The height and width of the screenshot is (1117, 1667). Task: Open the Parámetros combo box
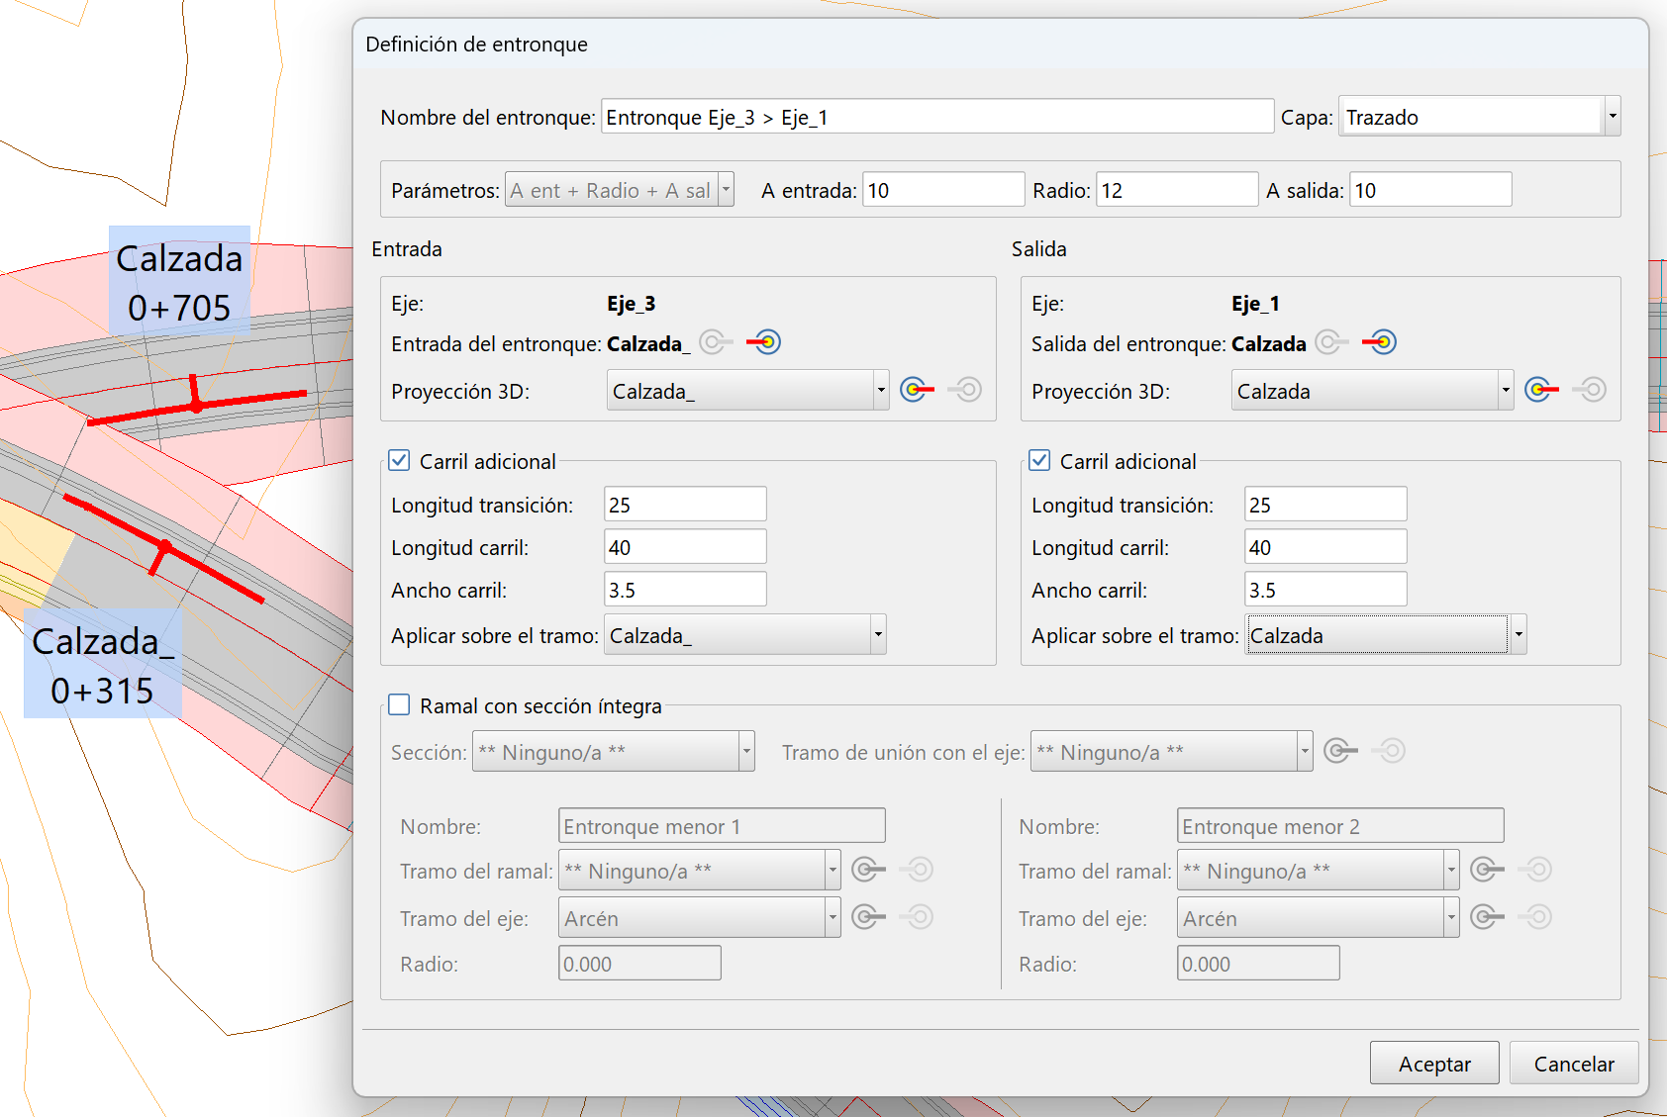click(726, 190)
